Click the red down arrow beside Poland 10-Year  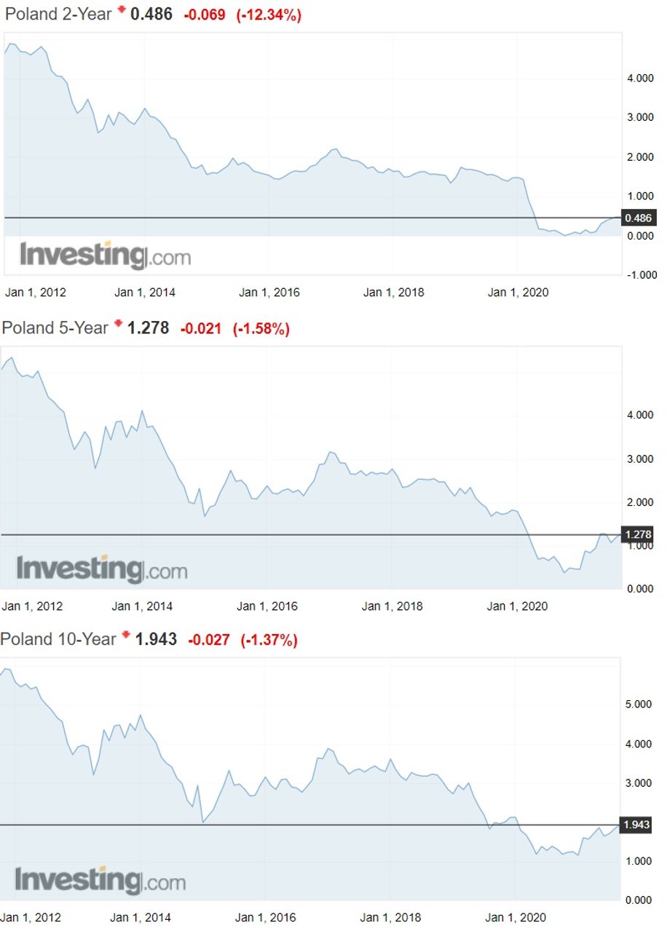pyautogui.click(x=126, y=636)
